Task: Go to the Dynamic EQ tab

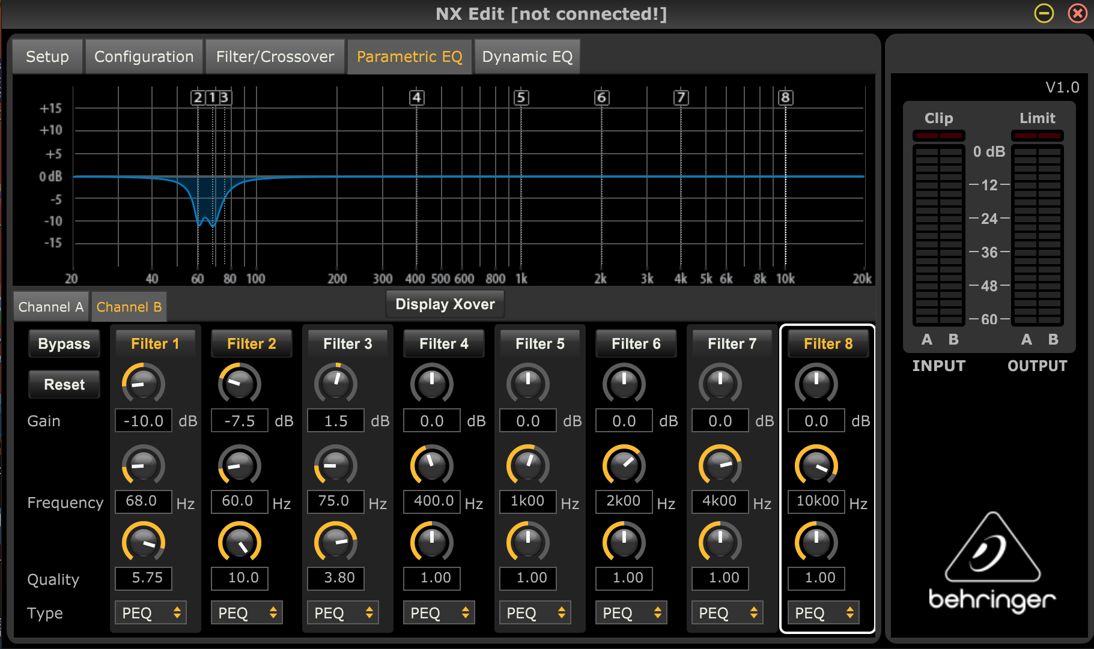Action: coord(527,56)
